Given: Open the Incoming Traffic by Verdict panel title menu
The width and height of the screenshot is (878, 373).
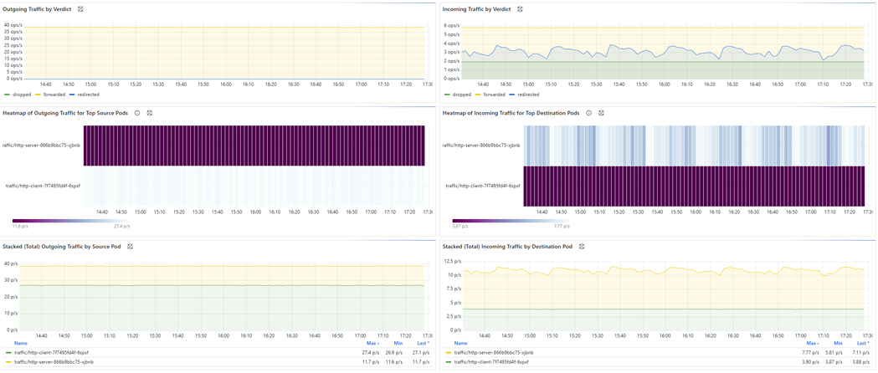Looking at the screenshot, I should [478, 9].
